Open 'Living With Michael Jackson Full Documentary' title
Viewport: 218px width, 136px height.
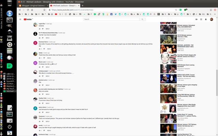pyautogui.click(x=186, y=95)
